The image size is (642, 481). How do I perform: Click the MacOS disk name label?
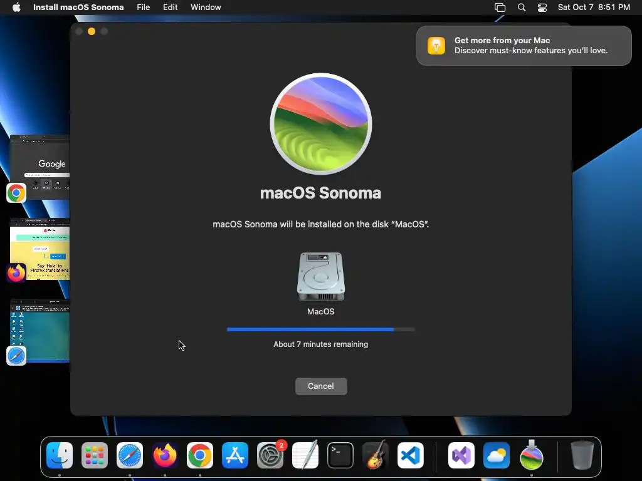[320, 312]
